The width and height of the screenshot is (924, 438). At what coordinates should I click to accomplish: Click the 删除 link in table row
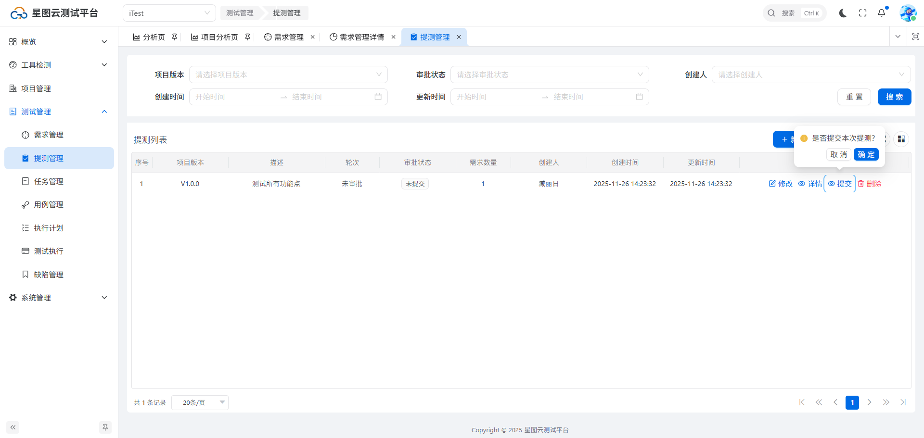tap(870, 184)
